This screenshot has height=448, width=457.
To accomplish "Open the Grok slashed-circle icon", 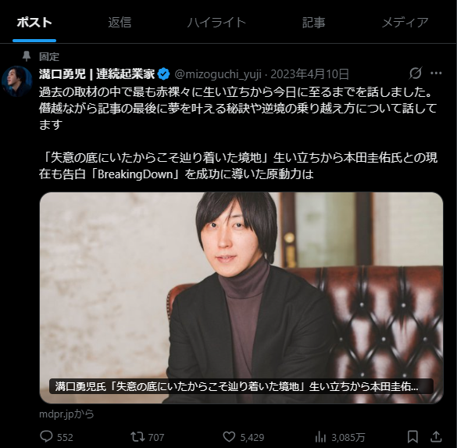I will pos(416,73).
